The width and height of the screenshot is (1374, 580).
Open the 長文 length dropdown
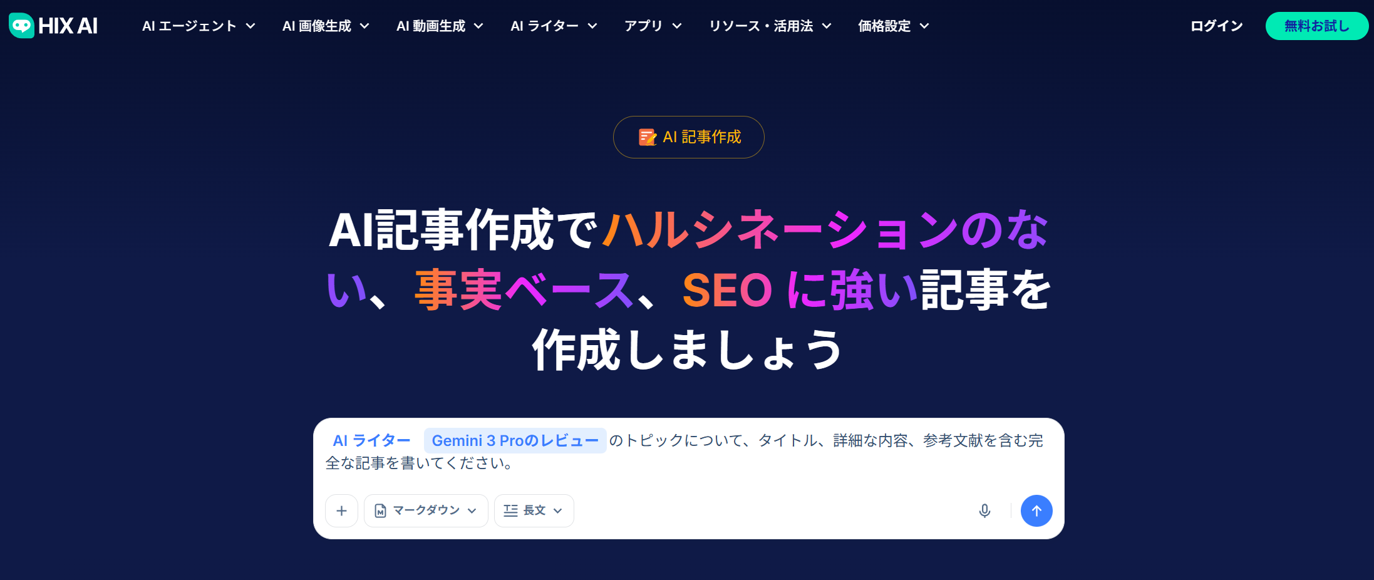[x=534, y=511]
